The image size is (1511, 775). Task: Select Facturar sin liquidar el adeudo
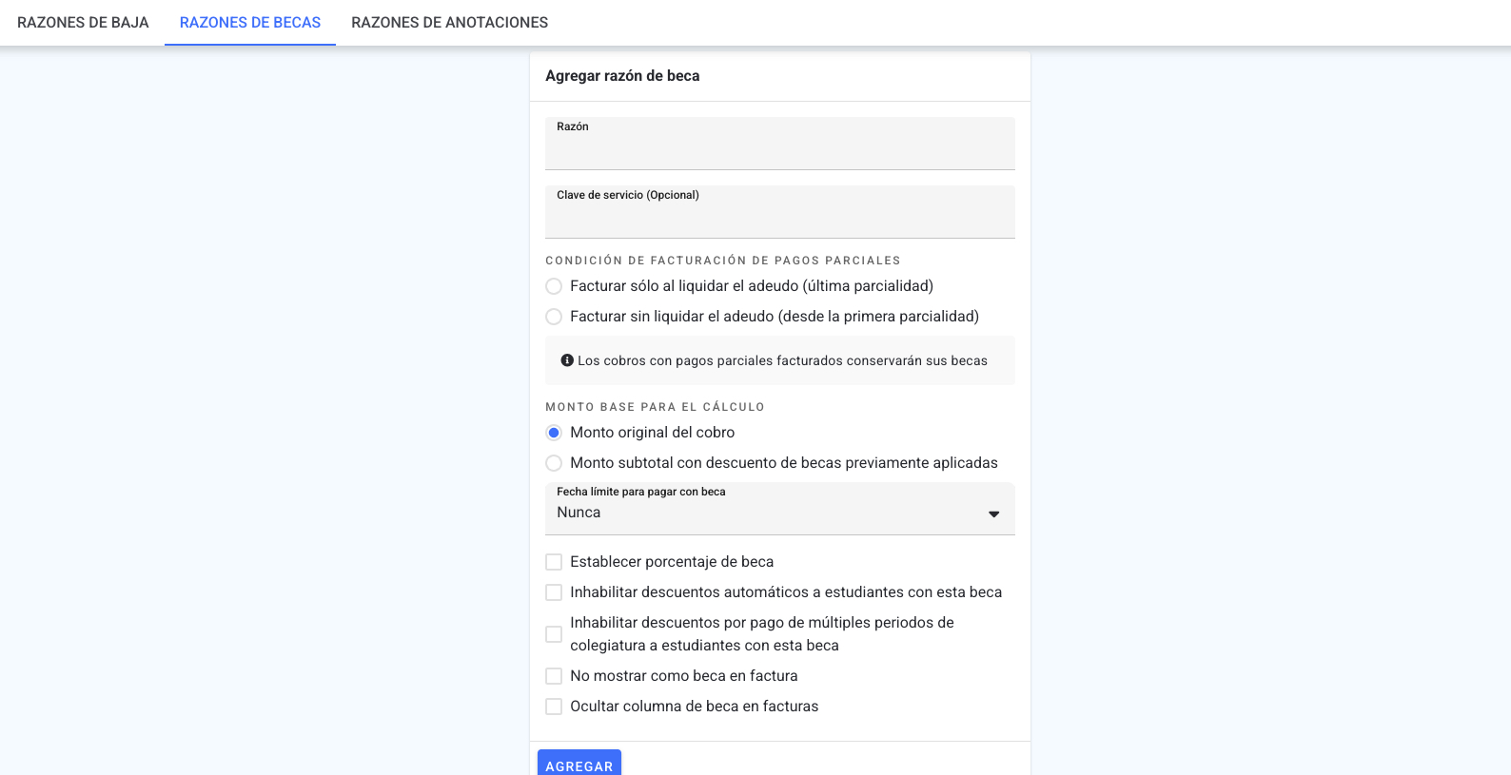point(554,317)
